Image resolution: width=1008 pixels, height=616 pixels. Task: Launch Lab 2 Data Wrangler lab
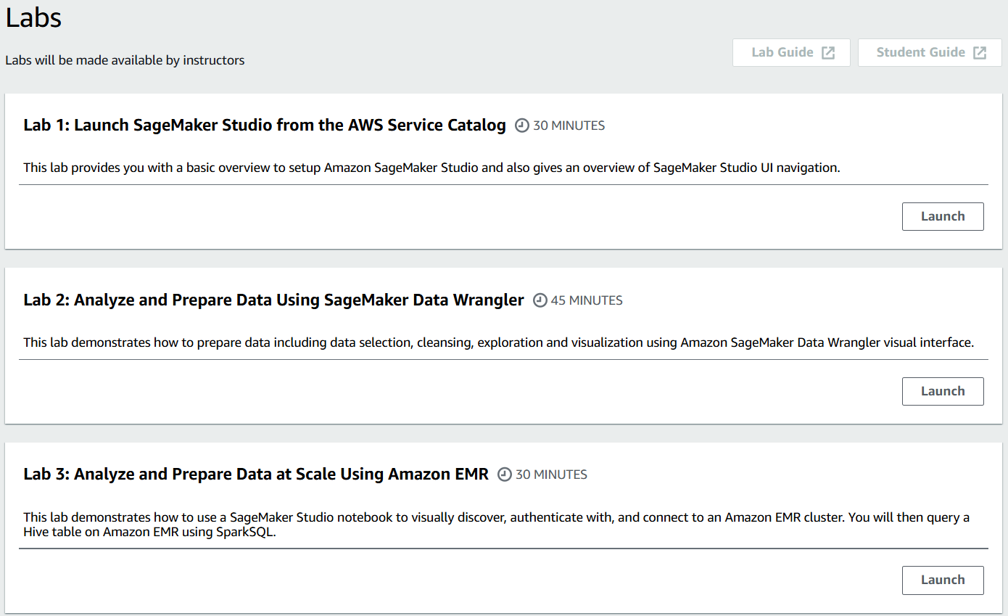943,391
